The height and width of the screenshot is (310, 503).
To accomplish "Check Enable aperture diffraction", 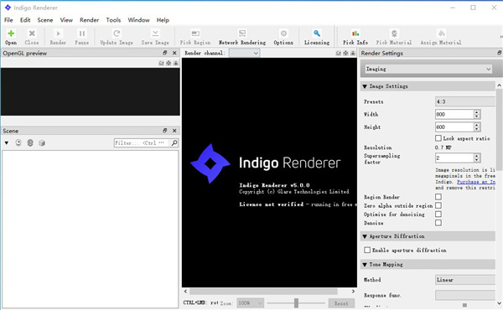I will pos(367,250).
